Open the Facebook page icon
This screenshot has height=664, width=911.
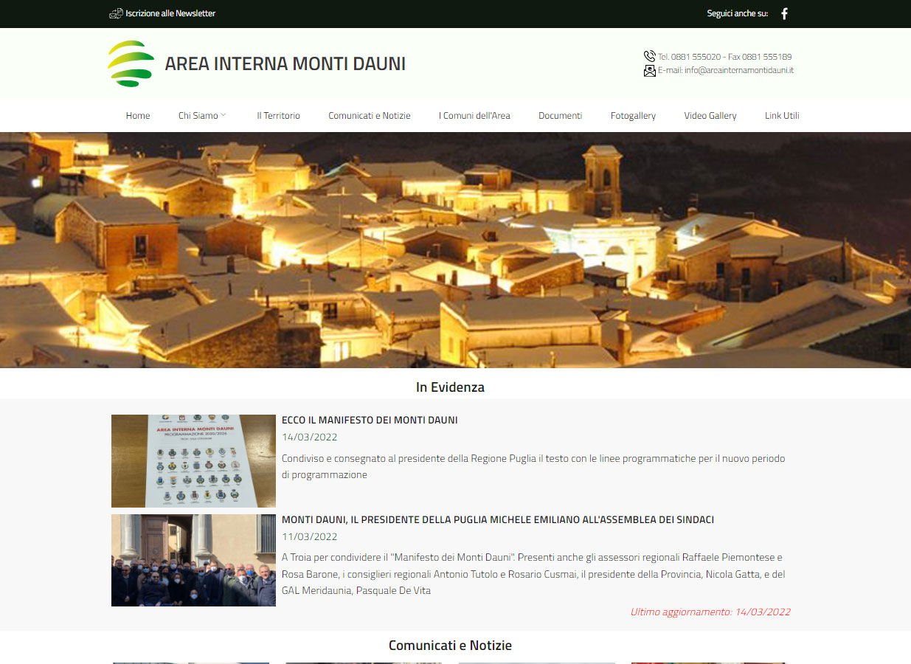click(784, 13)
